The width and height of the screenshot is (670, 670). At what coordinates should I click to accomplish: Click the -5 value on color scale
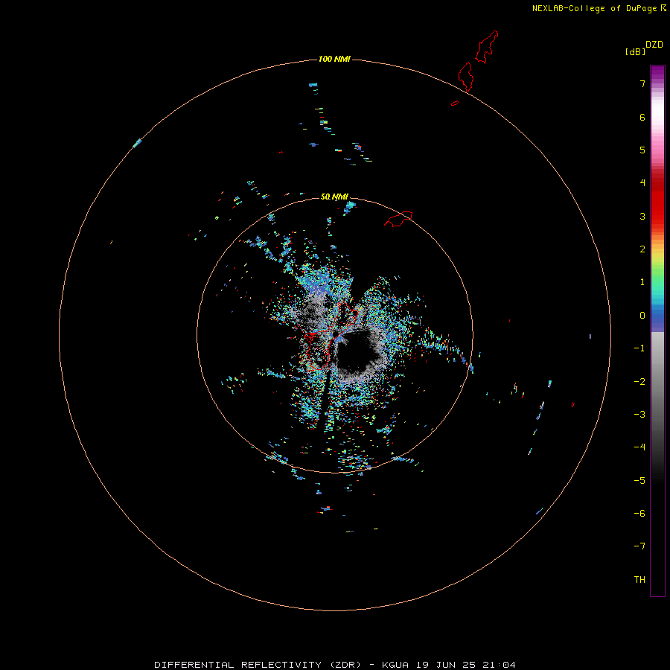pos(639,481)
